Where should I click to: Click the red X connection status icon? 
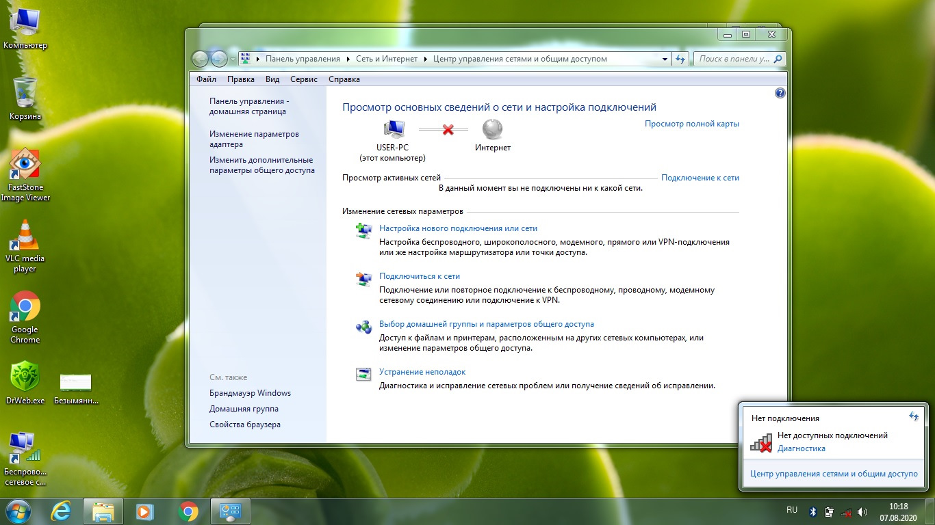click(448, 129)
